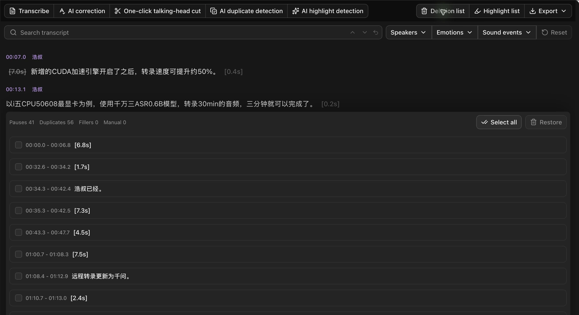
Task: Check the 01:00.7 - 01:08.3 row checkbox
Action: click(x=18, y=254)
